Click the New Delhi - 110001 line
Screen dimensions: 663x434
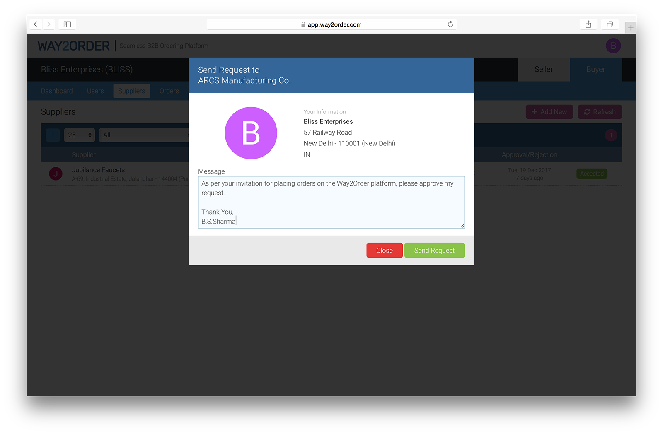tap(349, 143)
